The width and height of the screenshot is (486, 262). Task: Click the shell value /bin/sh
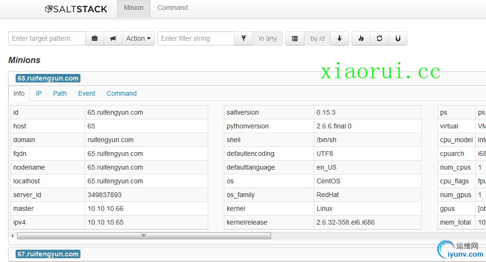coord(327,140)
